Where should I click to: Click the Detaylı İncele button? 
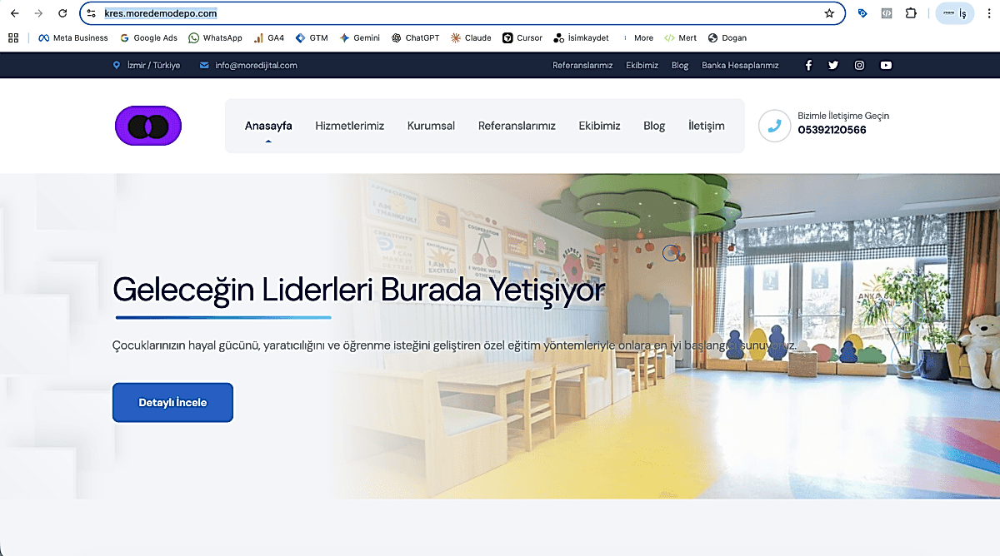[172, 402]
